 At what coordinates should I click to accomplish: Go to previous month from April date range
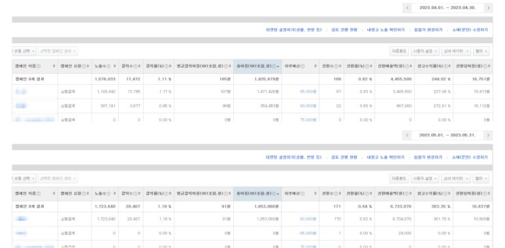pos(407,8)
